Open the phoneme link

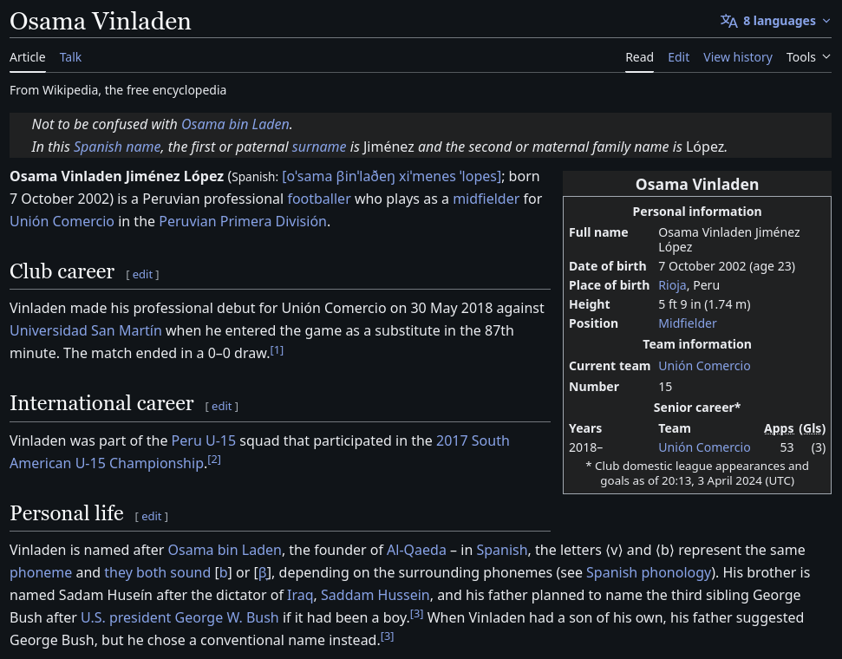coord(41,572)
